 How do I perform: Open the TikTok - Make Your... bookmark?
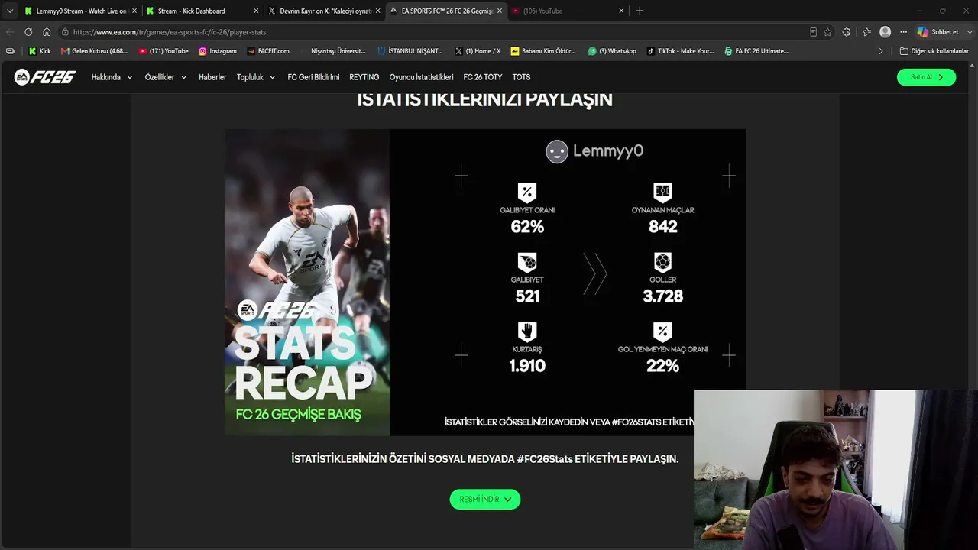[680, 51]
